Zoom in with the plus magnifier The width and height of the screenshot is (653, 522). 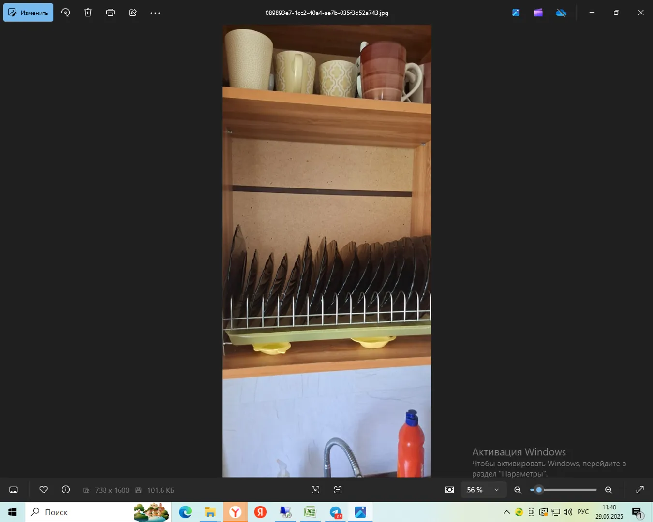608,490
